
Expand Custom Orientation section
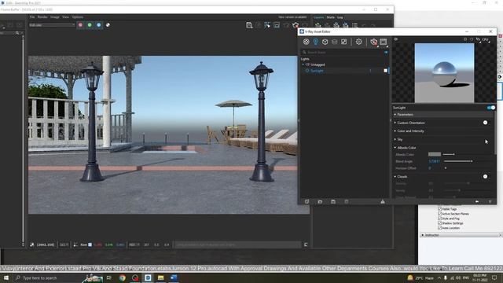(x=395, y=123)
